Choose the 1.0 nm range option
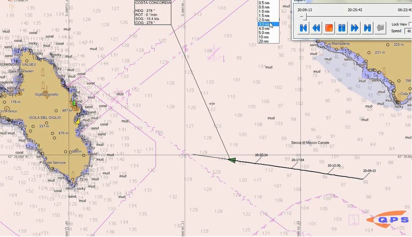This screenshot has height=237, width=412. [x=264, y=11]
